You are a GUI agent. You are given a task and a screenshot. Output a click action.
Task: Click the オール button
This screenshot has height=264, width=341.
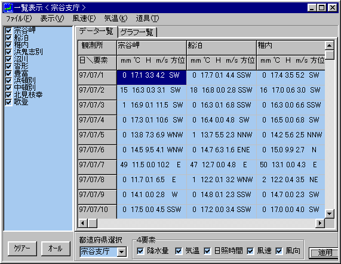56,248
